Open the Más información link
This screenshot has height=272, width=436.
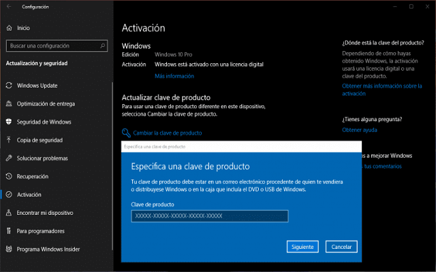[174, 76]
